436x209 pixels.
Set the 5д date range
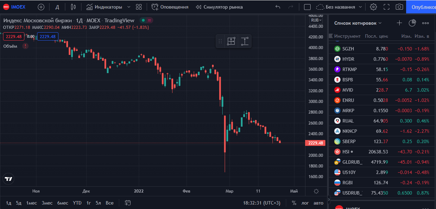pyautogui.click(x=19, y=203)
